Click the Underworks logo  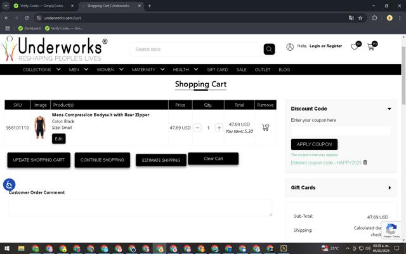[55, 49]
